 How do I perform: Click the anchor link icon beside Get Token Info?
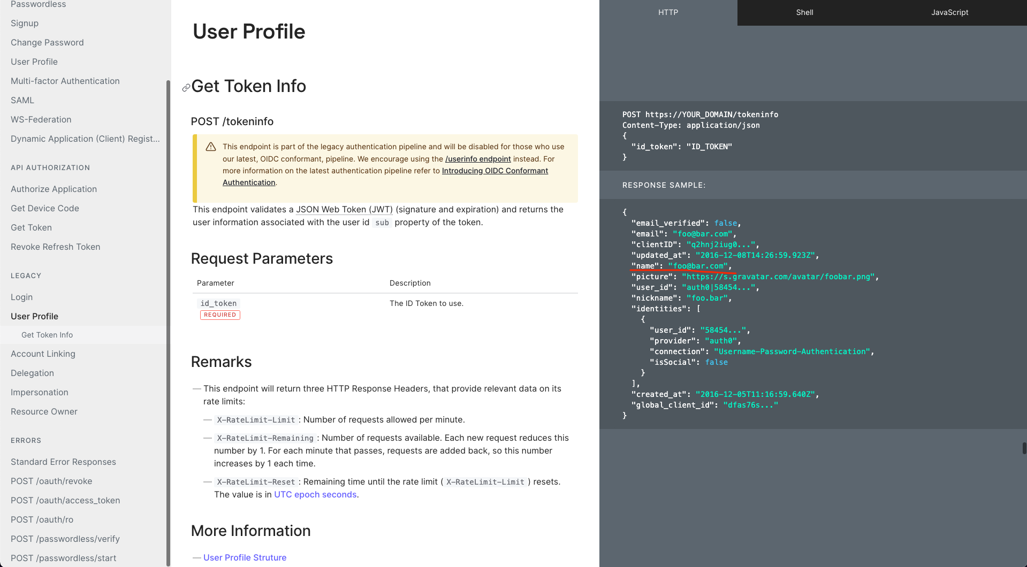(186, 87)
